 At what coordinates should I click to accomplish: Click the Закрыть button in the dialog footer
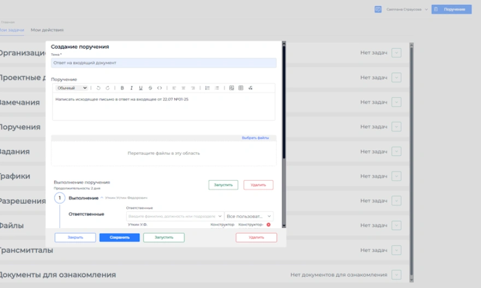75,237
